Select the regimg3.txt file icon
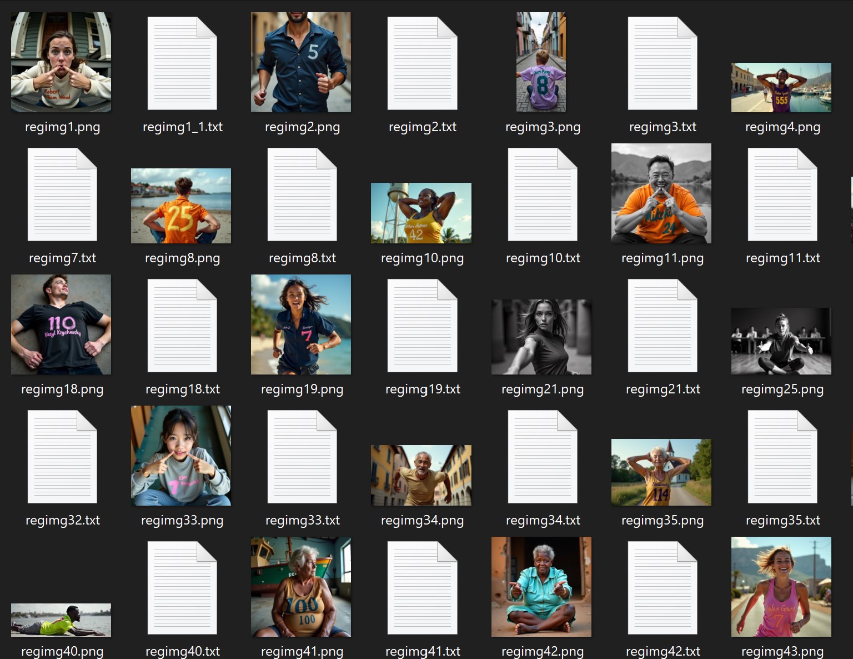 pyautogui.click(x=663, y=63)
